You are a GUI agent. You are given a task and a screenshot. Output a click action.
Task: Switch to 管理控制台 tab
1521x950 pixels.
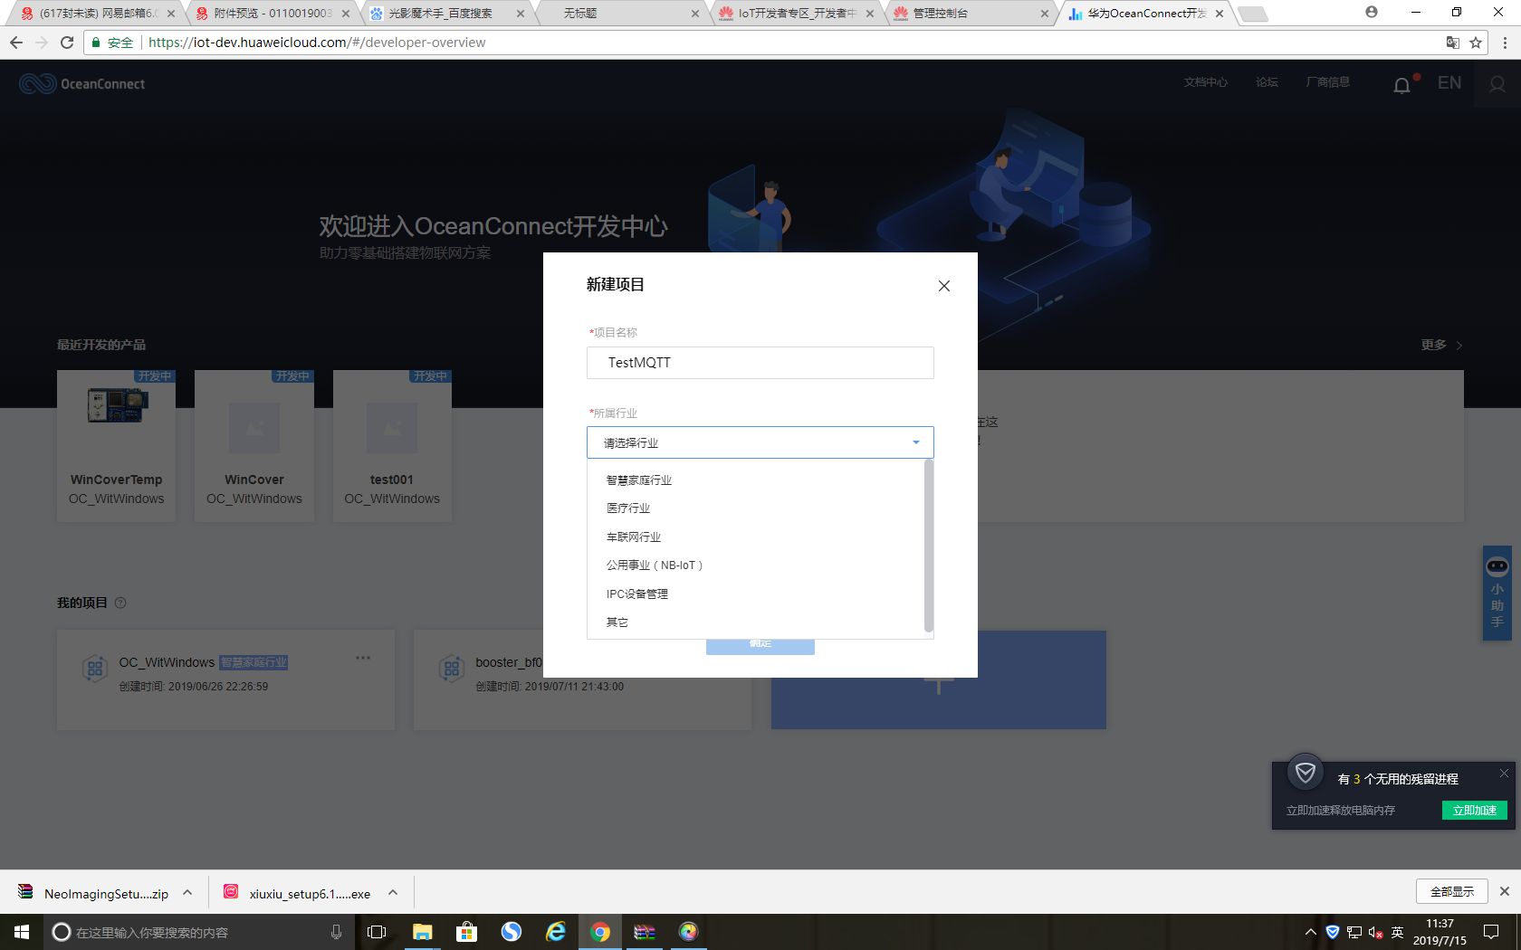click(x=971, y=14)
